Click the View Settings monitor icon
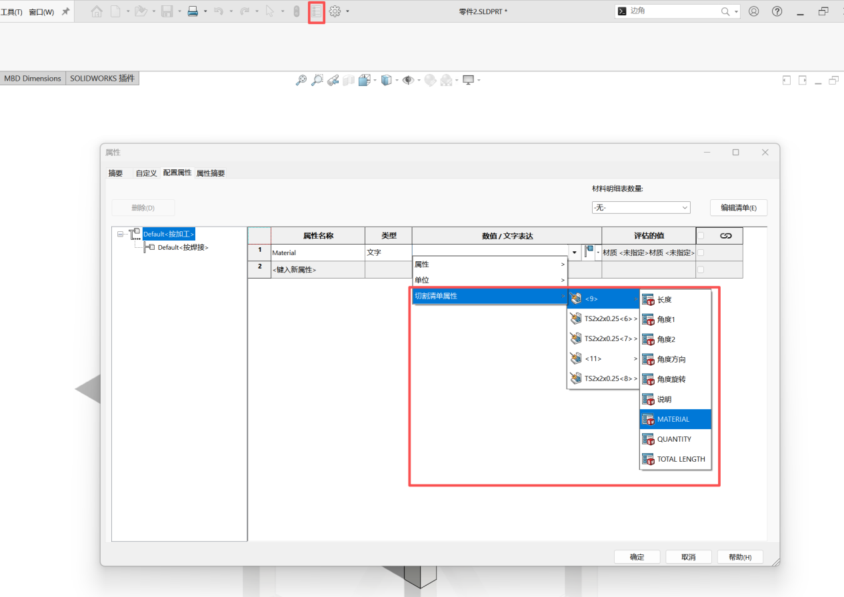Screen dimensions: 844x597 (468, 80)
